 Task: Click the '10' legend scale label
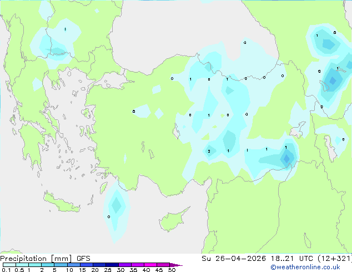pos(69,270)
